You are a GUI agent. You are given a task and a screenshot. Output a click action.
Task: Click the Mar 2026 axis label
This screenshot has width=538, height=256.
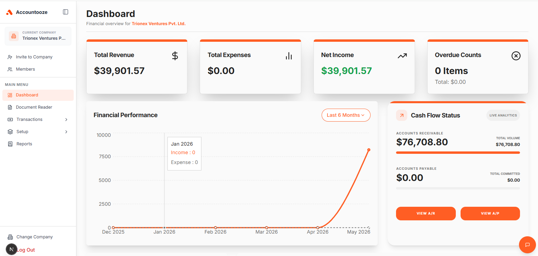click(x=267, y=232)
